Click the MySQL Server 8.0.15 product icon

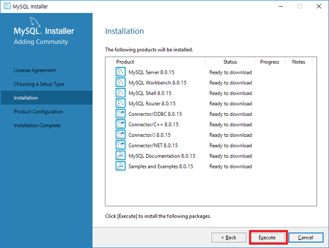point(120,72)
